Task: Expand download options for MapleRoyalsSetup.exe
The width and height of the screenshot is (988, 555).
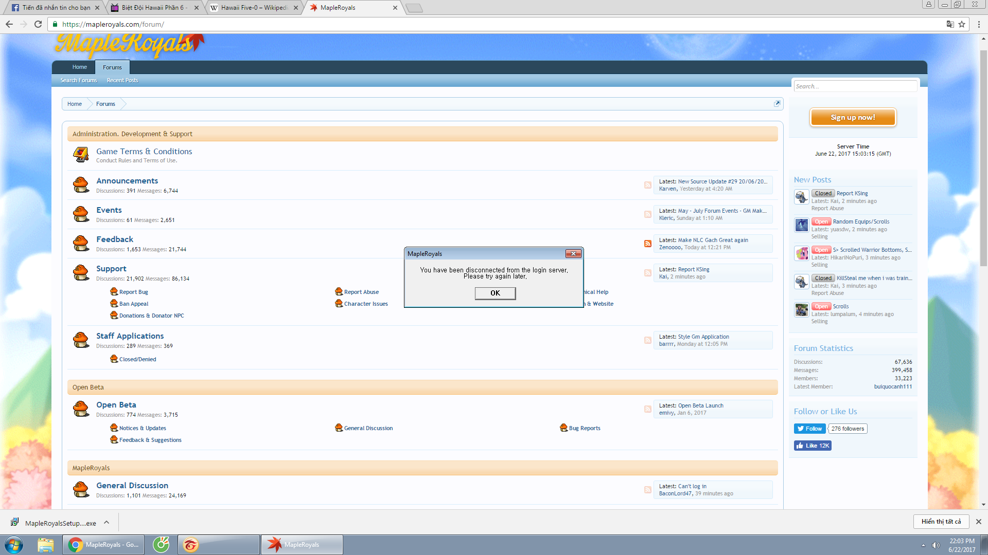Action: coord(107,523)
